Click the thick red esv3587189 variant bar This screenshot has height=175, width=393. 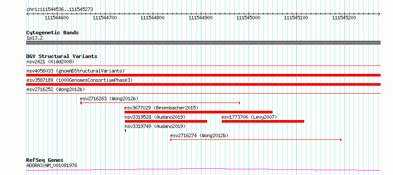click(x=203, y=84)
